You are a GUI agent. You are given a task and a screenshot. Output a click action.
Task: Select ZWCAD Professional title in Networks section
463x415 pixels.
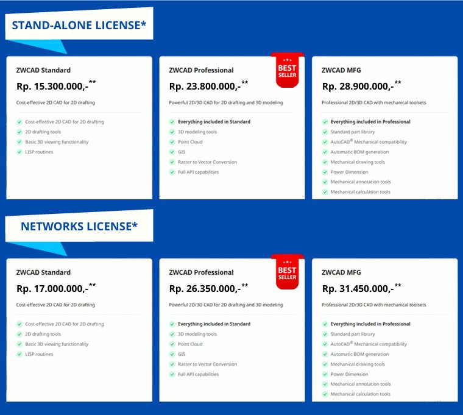201,272
